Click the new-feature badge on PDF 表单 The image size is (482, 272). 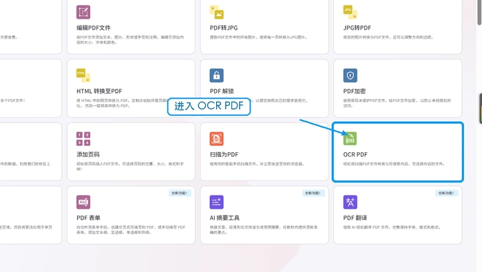point(180,193)
